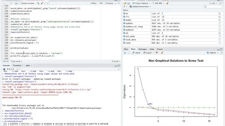View task_data in table viewer icon

click(219, 40)
